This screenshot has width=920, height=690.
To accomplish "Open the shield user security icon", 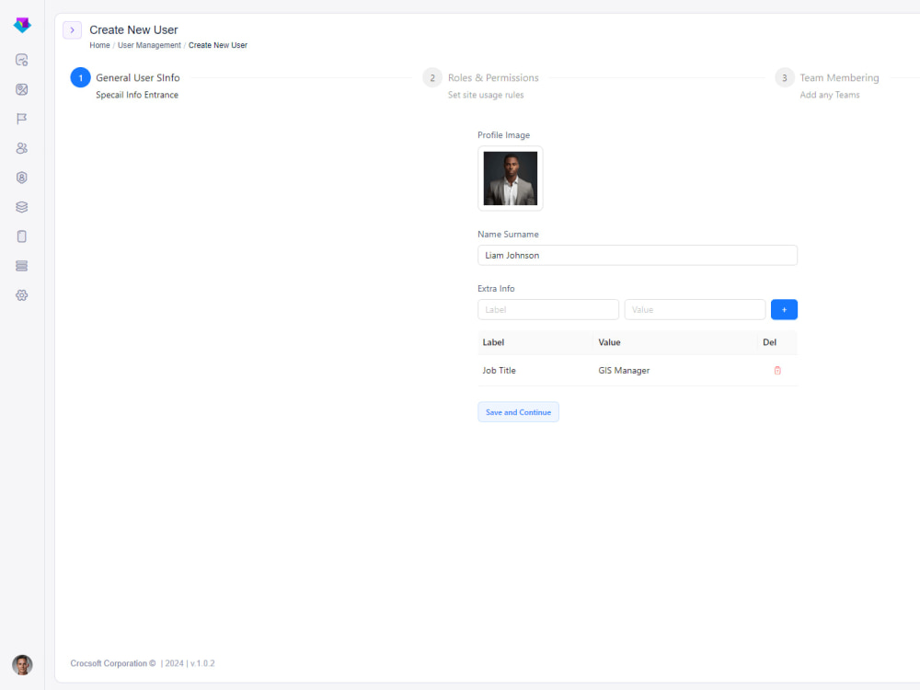I will tap(22, 178).
